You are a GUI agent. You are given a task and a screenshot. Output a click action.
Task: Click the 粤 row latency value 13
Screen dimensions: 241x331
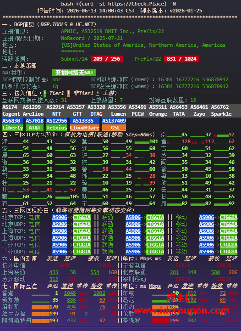(185, 176)
